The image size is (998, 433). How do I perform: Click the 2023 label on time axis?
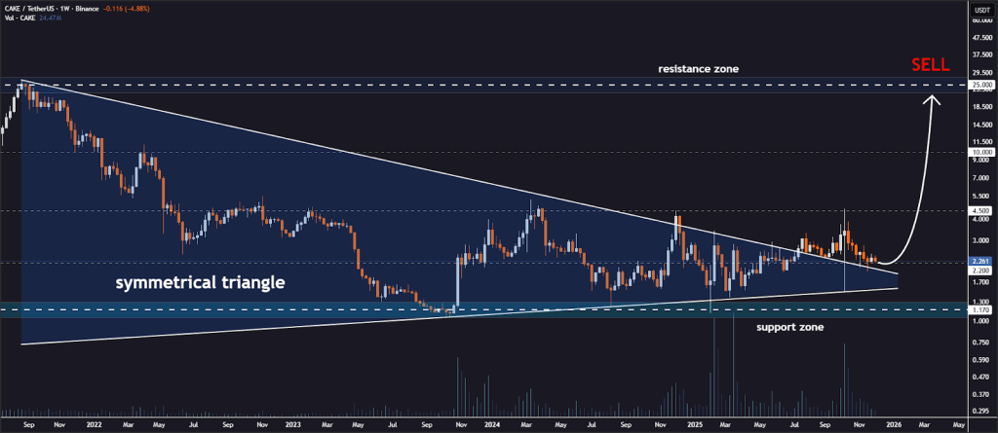coord(293,424)
